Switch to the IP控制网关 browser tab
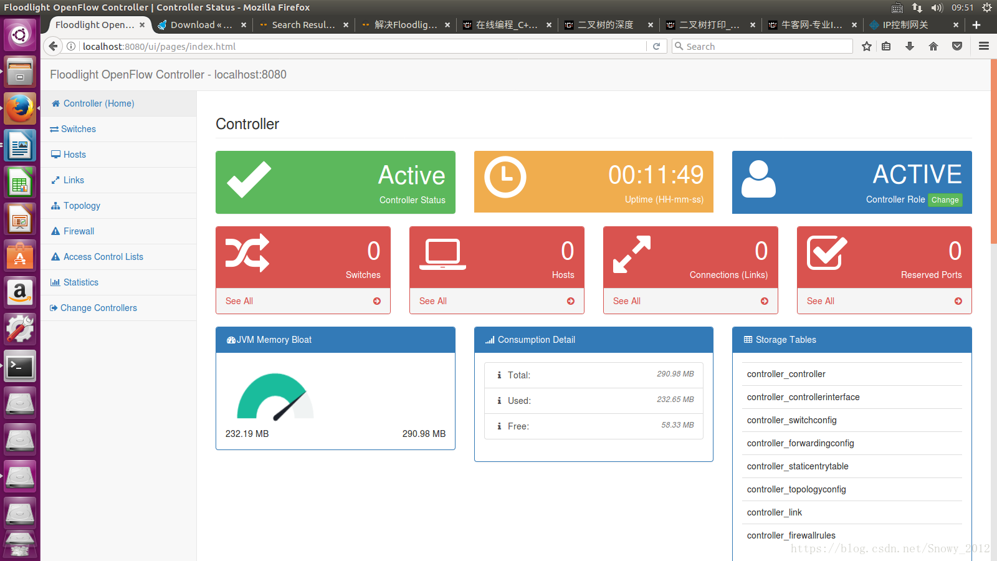Image resolution: width=997 pixels, height=561 pixels. (914, 25)
